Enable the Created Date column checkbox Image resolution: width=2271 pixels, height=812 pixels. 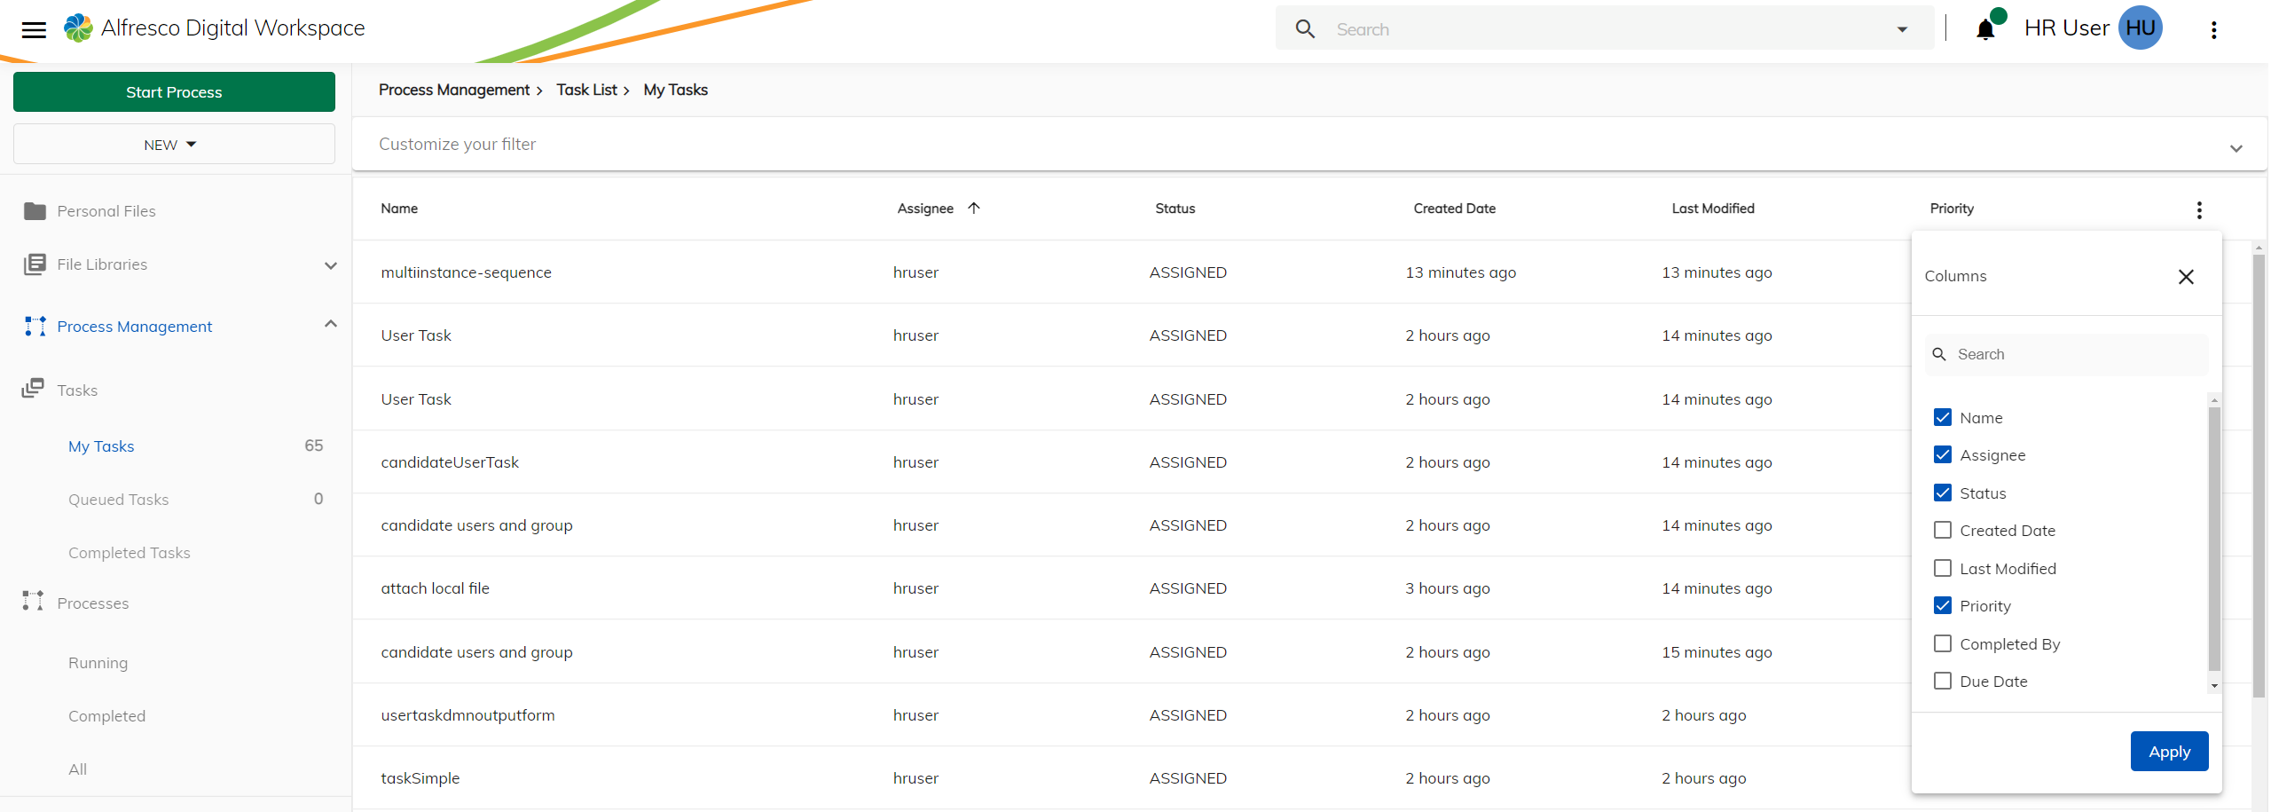pos(1944,530)
